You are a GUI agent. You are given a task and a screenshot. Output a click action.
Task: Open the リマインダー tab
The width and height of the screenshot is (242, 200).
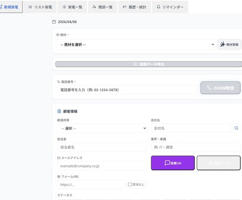point(170,7)
